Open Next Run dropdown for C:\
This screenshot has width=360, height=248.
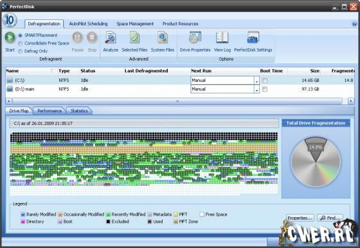256,81
